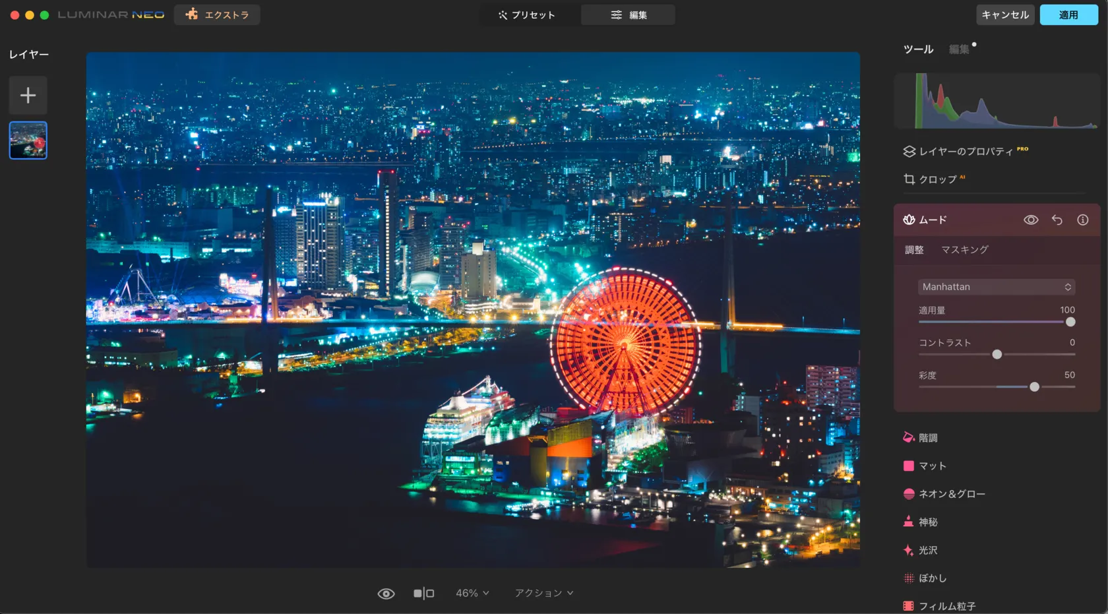This screenshot has width=1108, height=614.
Task: Switch to the Masking tab in Mood
Action: 964,250
